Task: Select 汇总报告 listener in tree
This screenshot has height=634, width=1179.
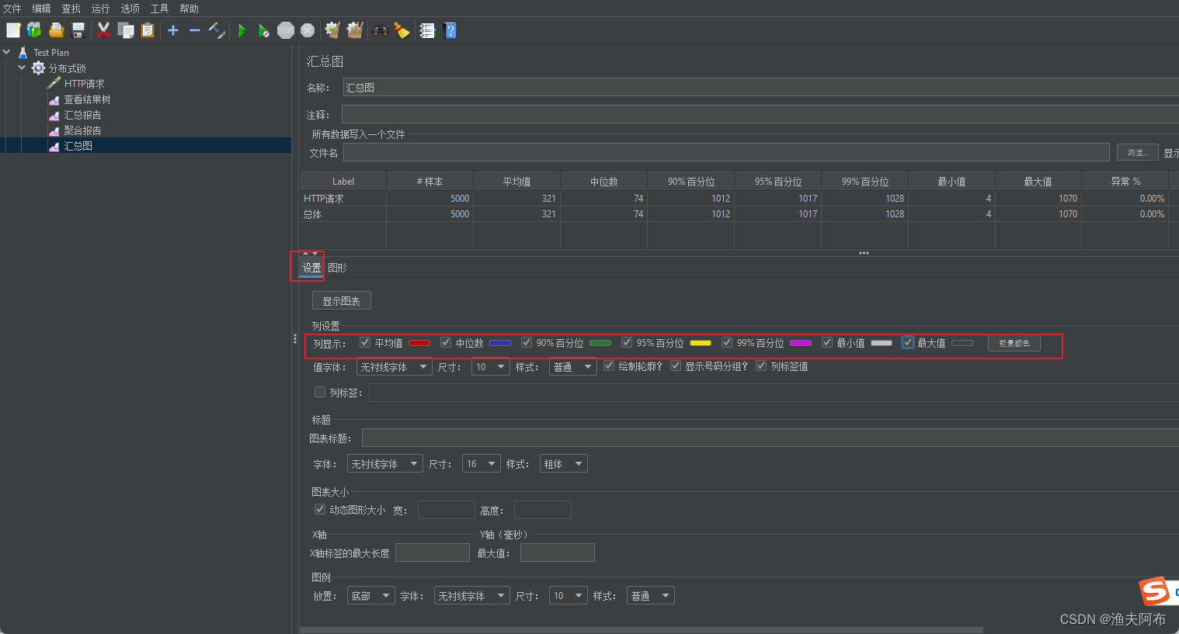Action: point(82,115)
